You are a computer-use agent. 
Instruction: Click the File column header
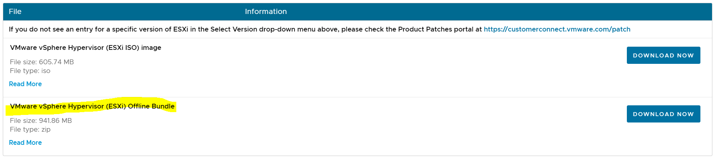[15, 12]
